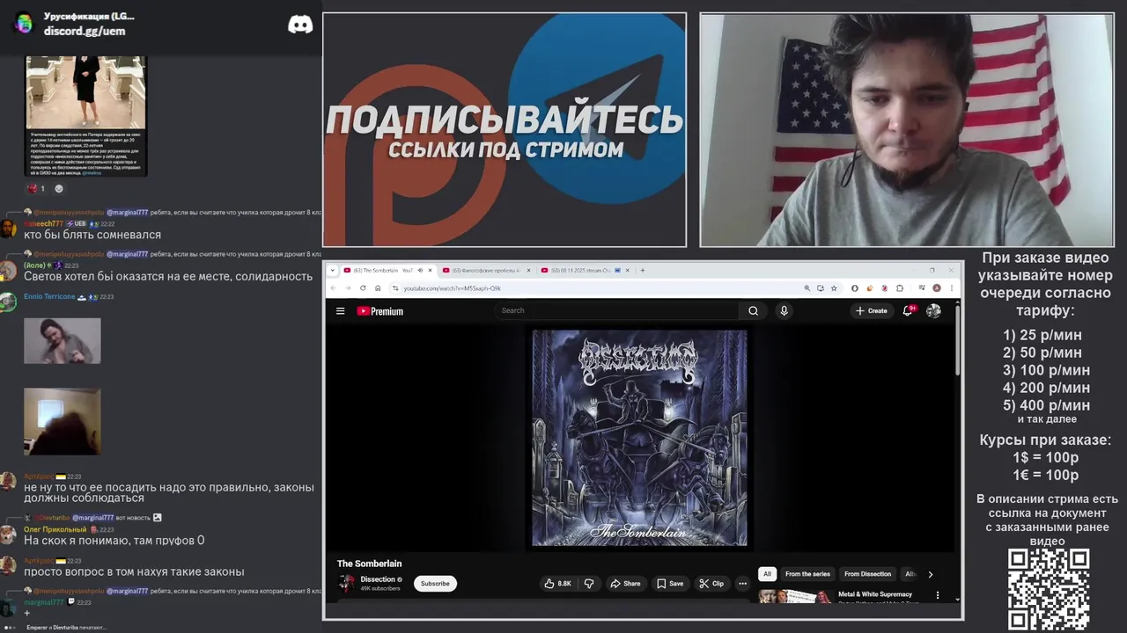1127x633 pixels.
Task: Click the Discord logo in overlay header
Action: (300, 24)
